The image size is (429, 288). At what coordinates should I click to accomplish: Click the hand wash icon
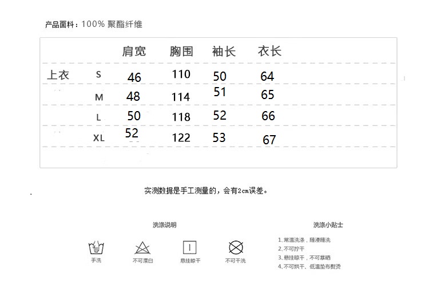[x=96, y=248]
